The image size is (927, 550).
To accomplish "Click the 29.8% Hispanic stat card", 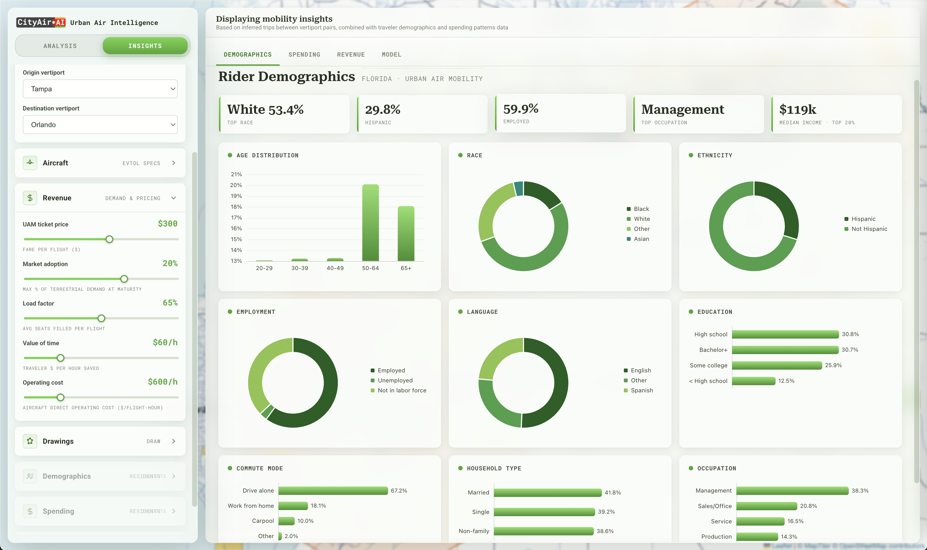I will [x=422, y=114].
